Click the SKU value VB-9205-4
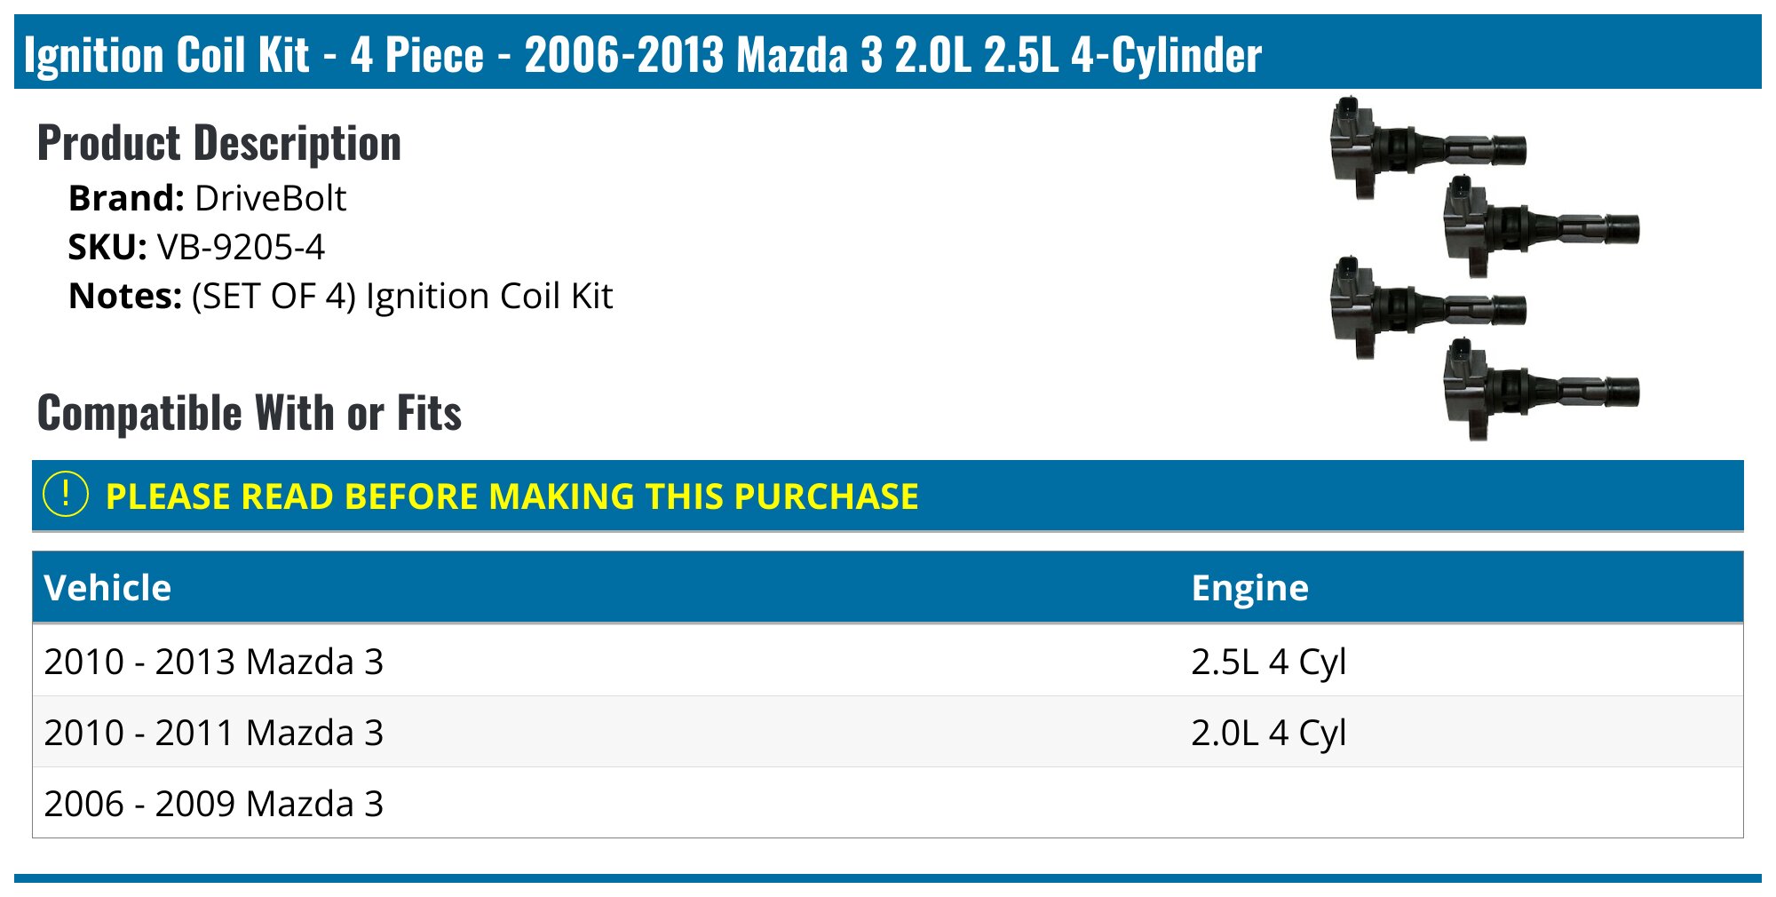 tap(241, 247)
